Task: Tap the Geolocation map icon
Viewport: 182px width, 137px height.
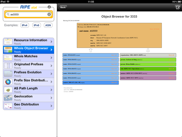Action: pyautogui.click(x=8, y=98)
